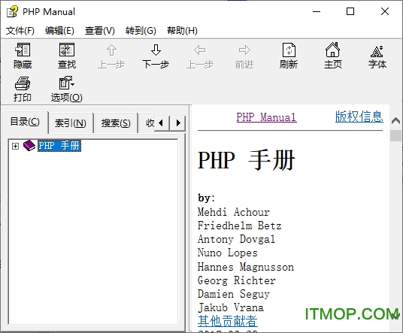Click the author name Nuno Lopes
This screenshot has height=333, width=403.
pos(228,253)
